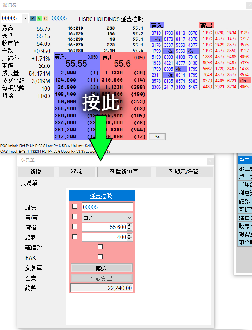Click the stock code field in order ticket
The height and width of the screenshot is (330, 252).
[107, 207]
